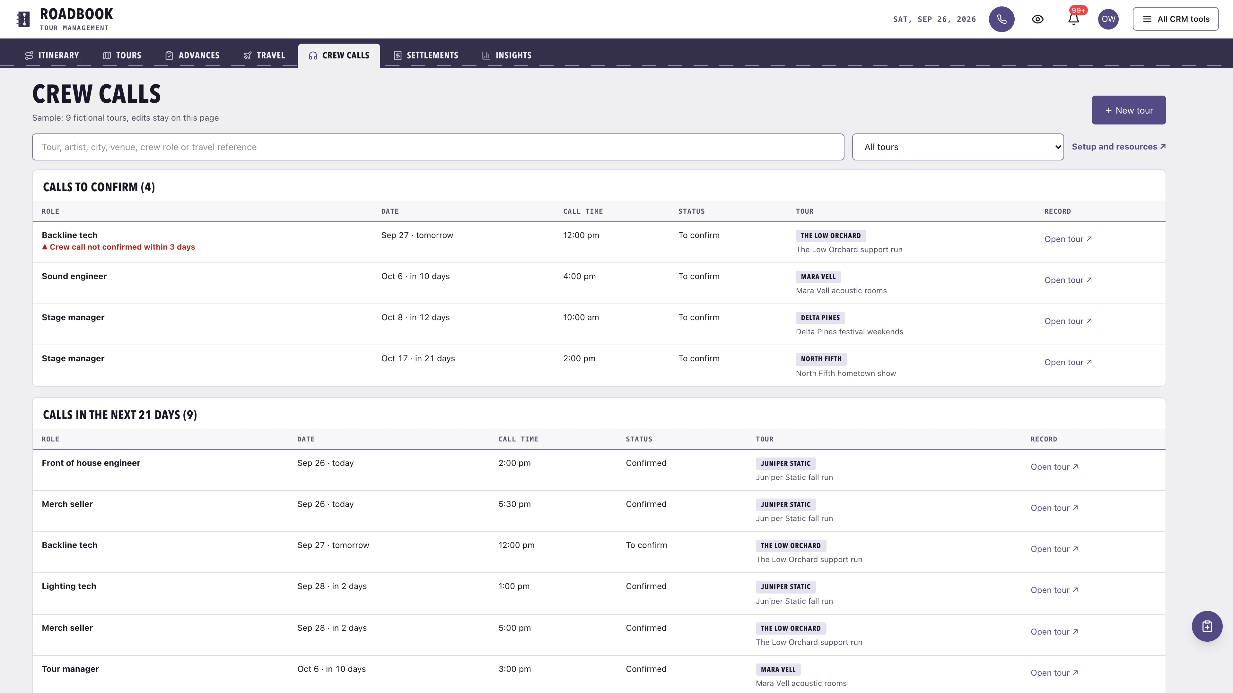Click the North Fifth tour tag
Viewport: 1233px width, 693px height.
[821, 359]
